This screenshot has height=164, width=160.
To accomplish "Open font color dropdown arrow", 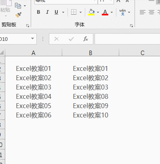I will (112, 12).
